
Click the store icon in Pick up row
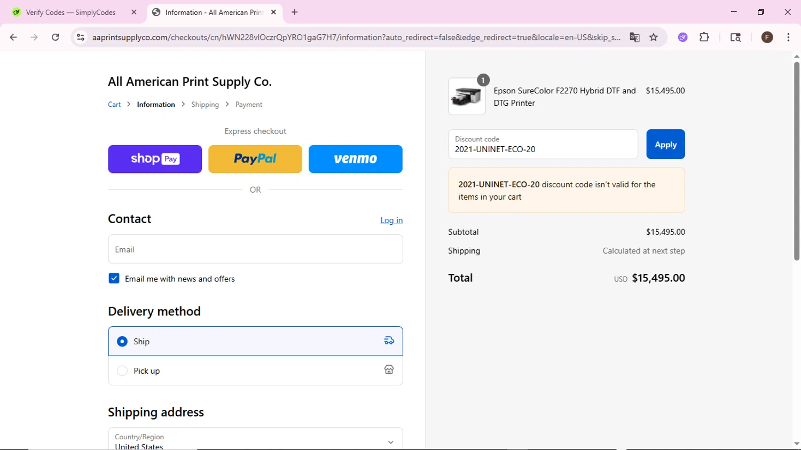[389, 370]
